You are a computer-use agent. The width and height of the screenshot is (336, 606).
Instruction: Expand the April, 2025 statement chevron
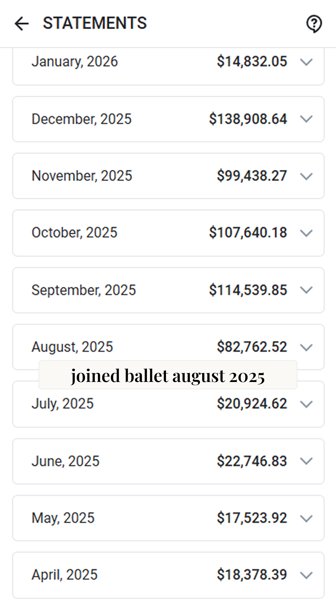(306, 575)
